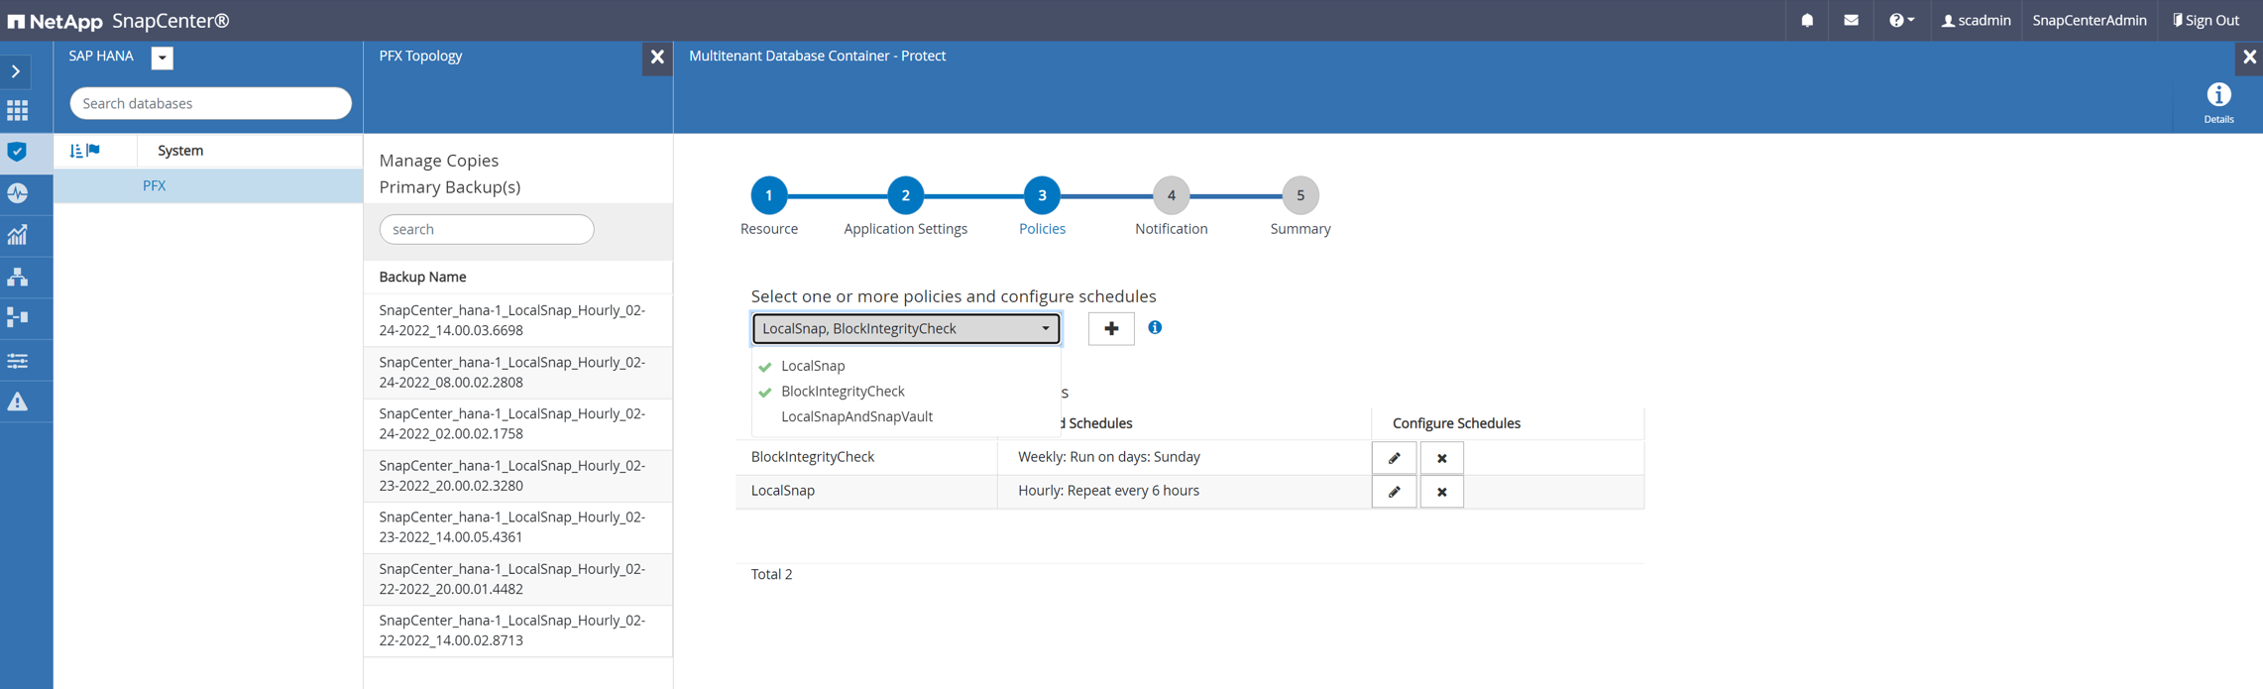Open the Monitor icon in left sidebar
Viewport: 2263px width, 689px height.
coord(18,193)
